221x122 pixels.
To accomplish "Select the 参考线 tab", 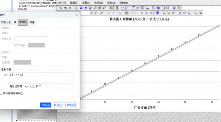I will point(23,22).
